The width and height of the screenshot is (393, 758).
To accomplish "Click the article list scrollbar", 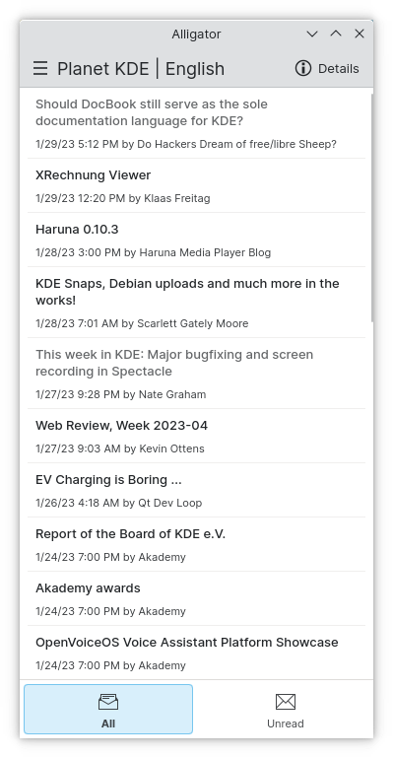I will (371, 208).
